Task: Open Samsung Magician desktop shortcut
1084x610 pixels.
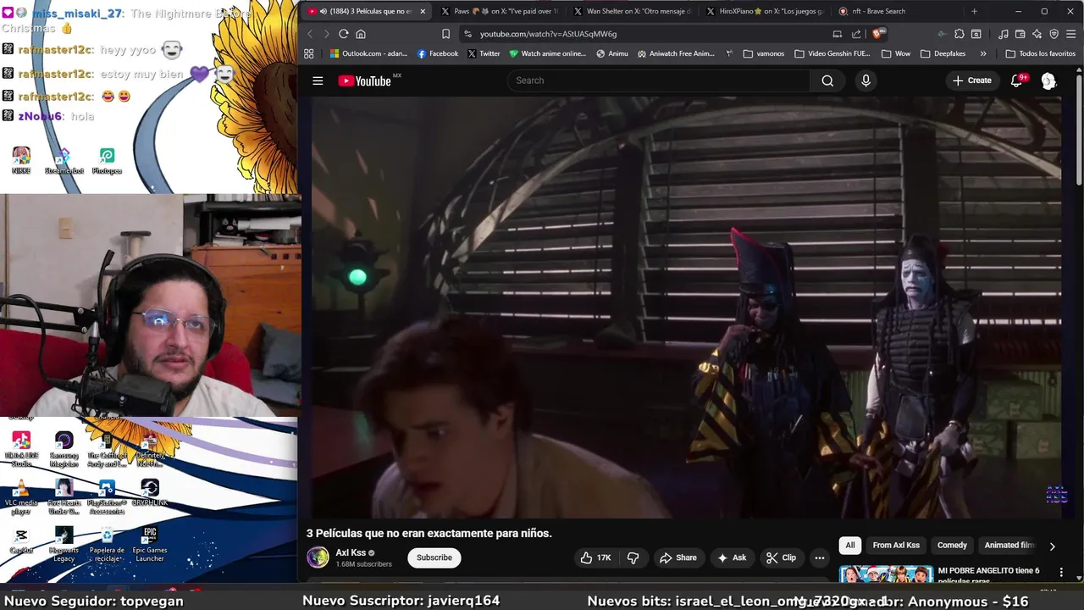Action: 64,449
